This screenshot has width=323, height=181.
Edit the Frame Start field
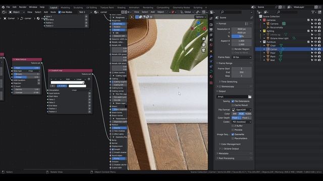(241, 68)
